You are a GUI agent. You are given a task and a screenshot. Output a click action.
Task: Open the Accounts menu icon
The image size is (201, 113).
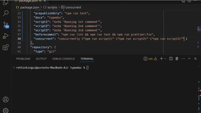6,100
